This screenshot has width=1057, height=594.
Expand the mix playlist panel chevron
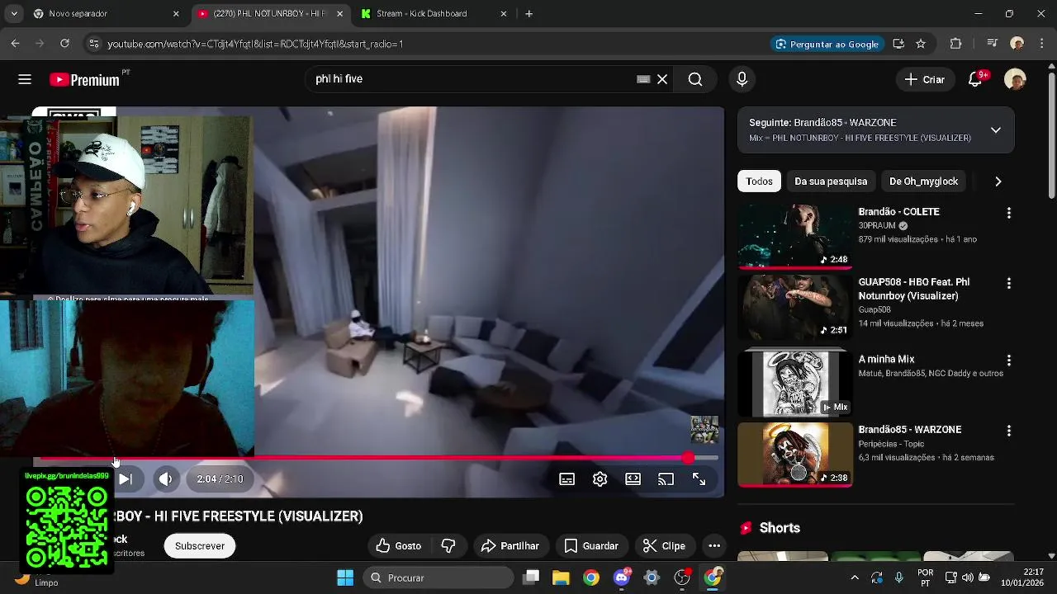tap(996, 130)
